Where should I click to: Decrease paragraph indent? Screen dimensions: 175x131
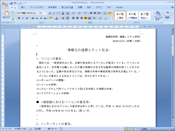(x=91, y=13)
